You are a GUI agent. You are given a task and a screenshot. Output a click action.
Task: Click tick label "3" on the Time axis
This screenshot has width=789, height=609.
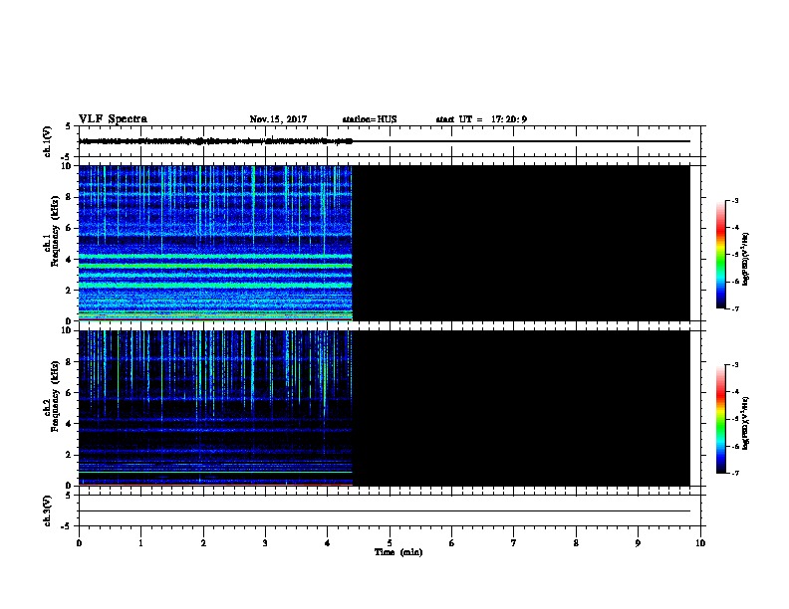265,543
